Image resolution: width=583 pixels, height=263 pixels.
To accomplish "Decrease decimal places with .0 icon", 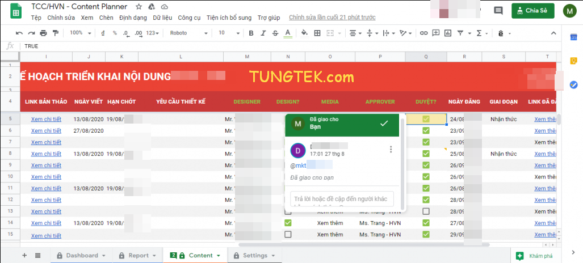I will [x=127, y=33].
